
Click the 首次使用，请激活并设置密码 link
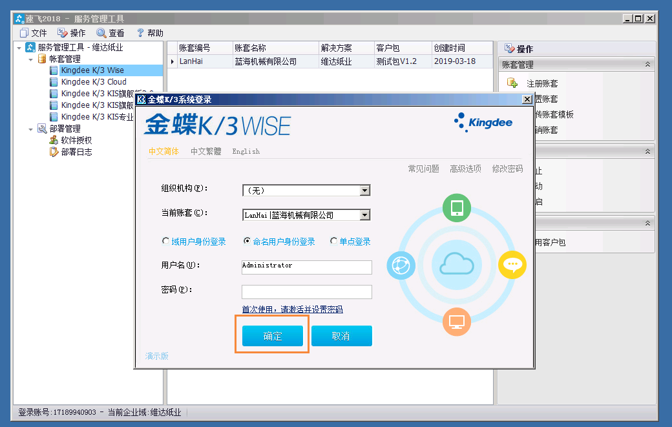point(292,309)
